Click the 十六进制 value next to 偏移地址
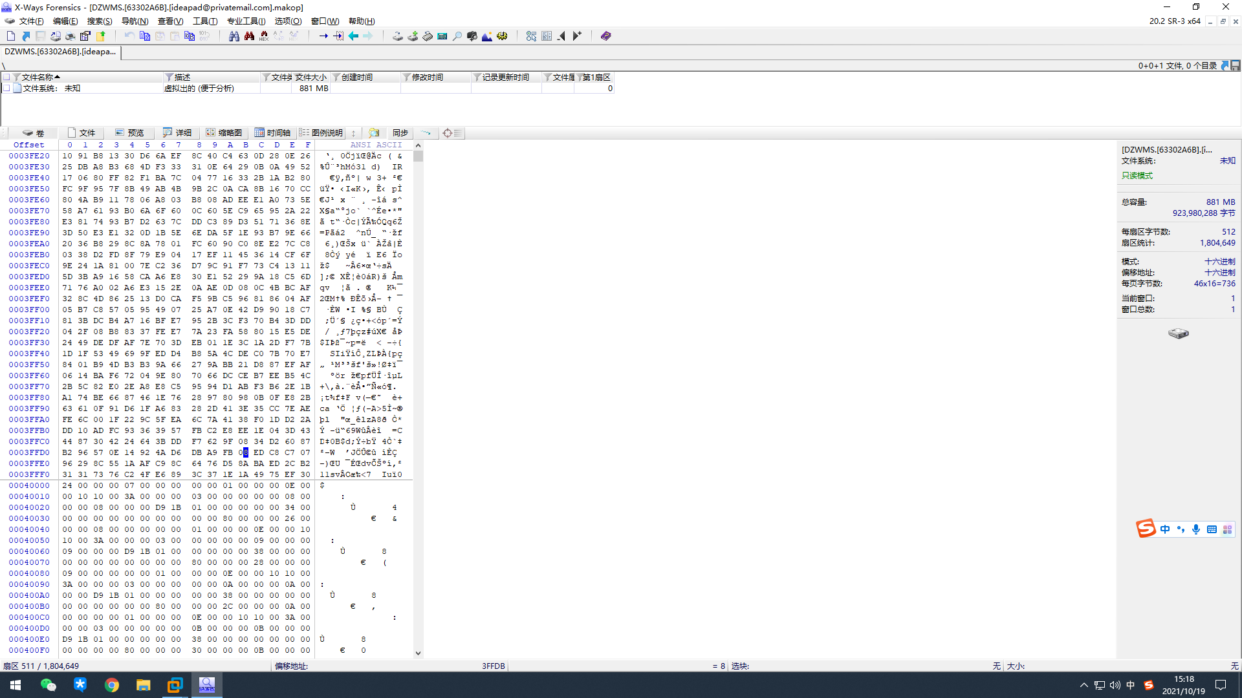Screen dimensions: 1242x698 point(1219,273)
